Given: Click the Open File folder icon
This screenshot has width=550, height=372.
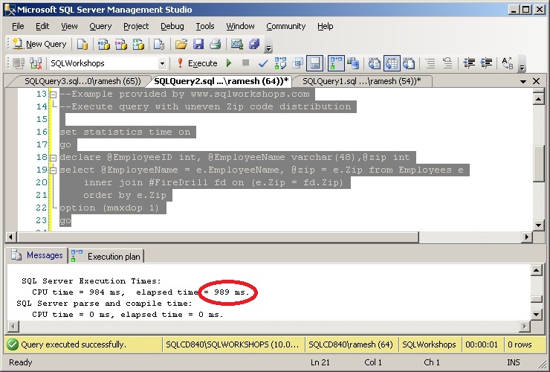Looking at the screenshot, I should (x=181, y=44).
